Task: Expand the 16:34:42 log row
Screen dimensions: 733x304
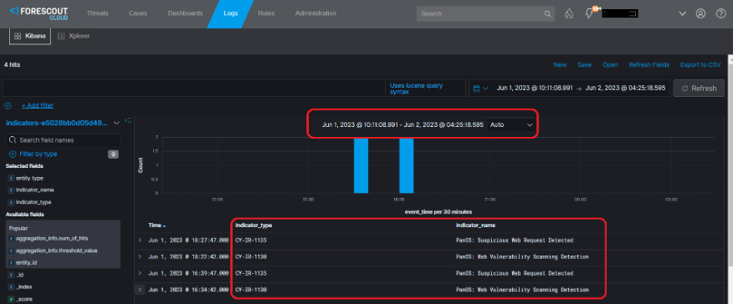Action: coord(139,290)
